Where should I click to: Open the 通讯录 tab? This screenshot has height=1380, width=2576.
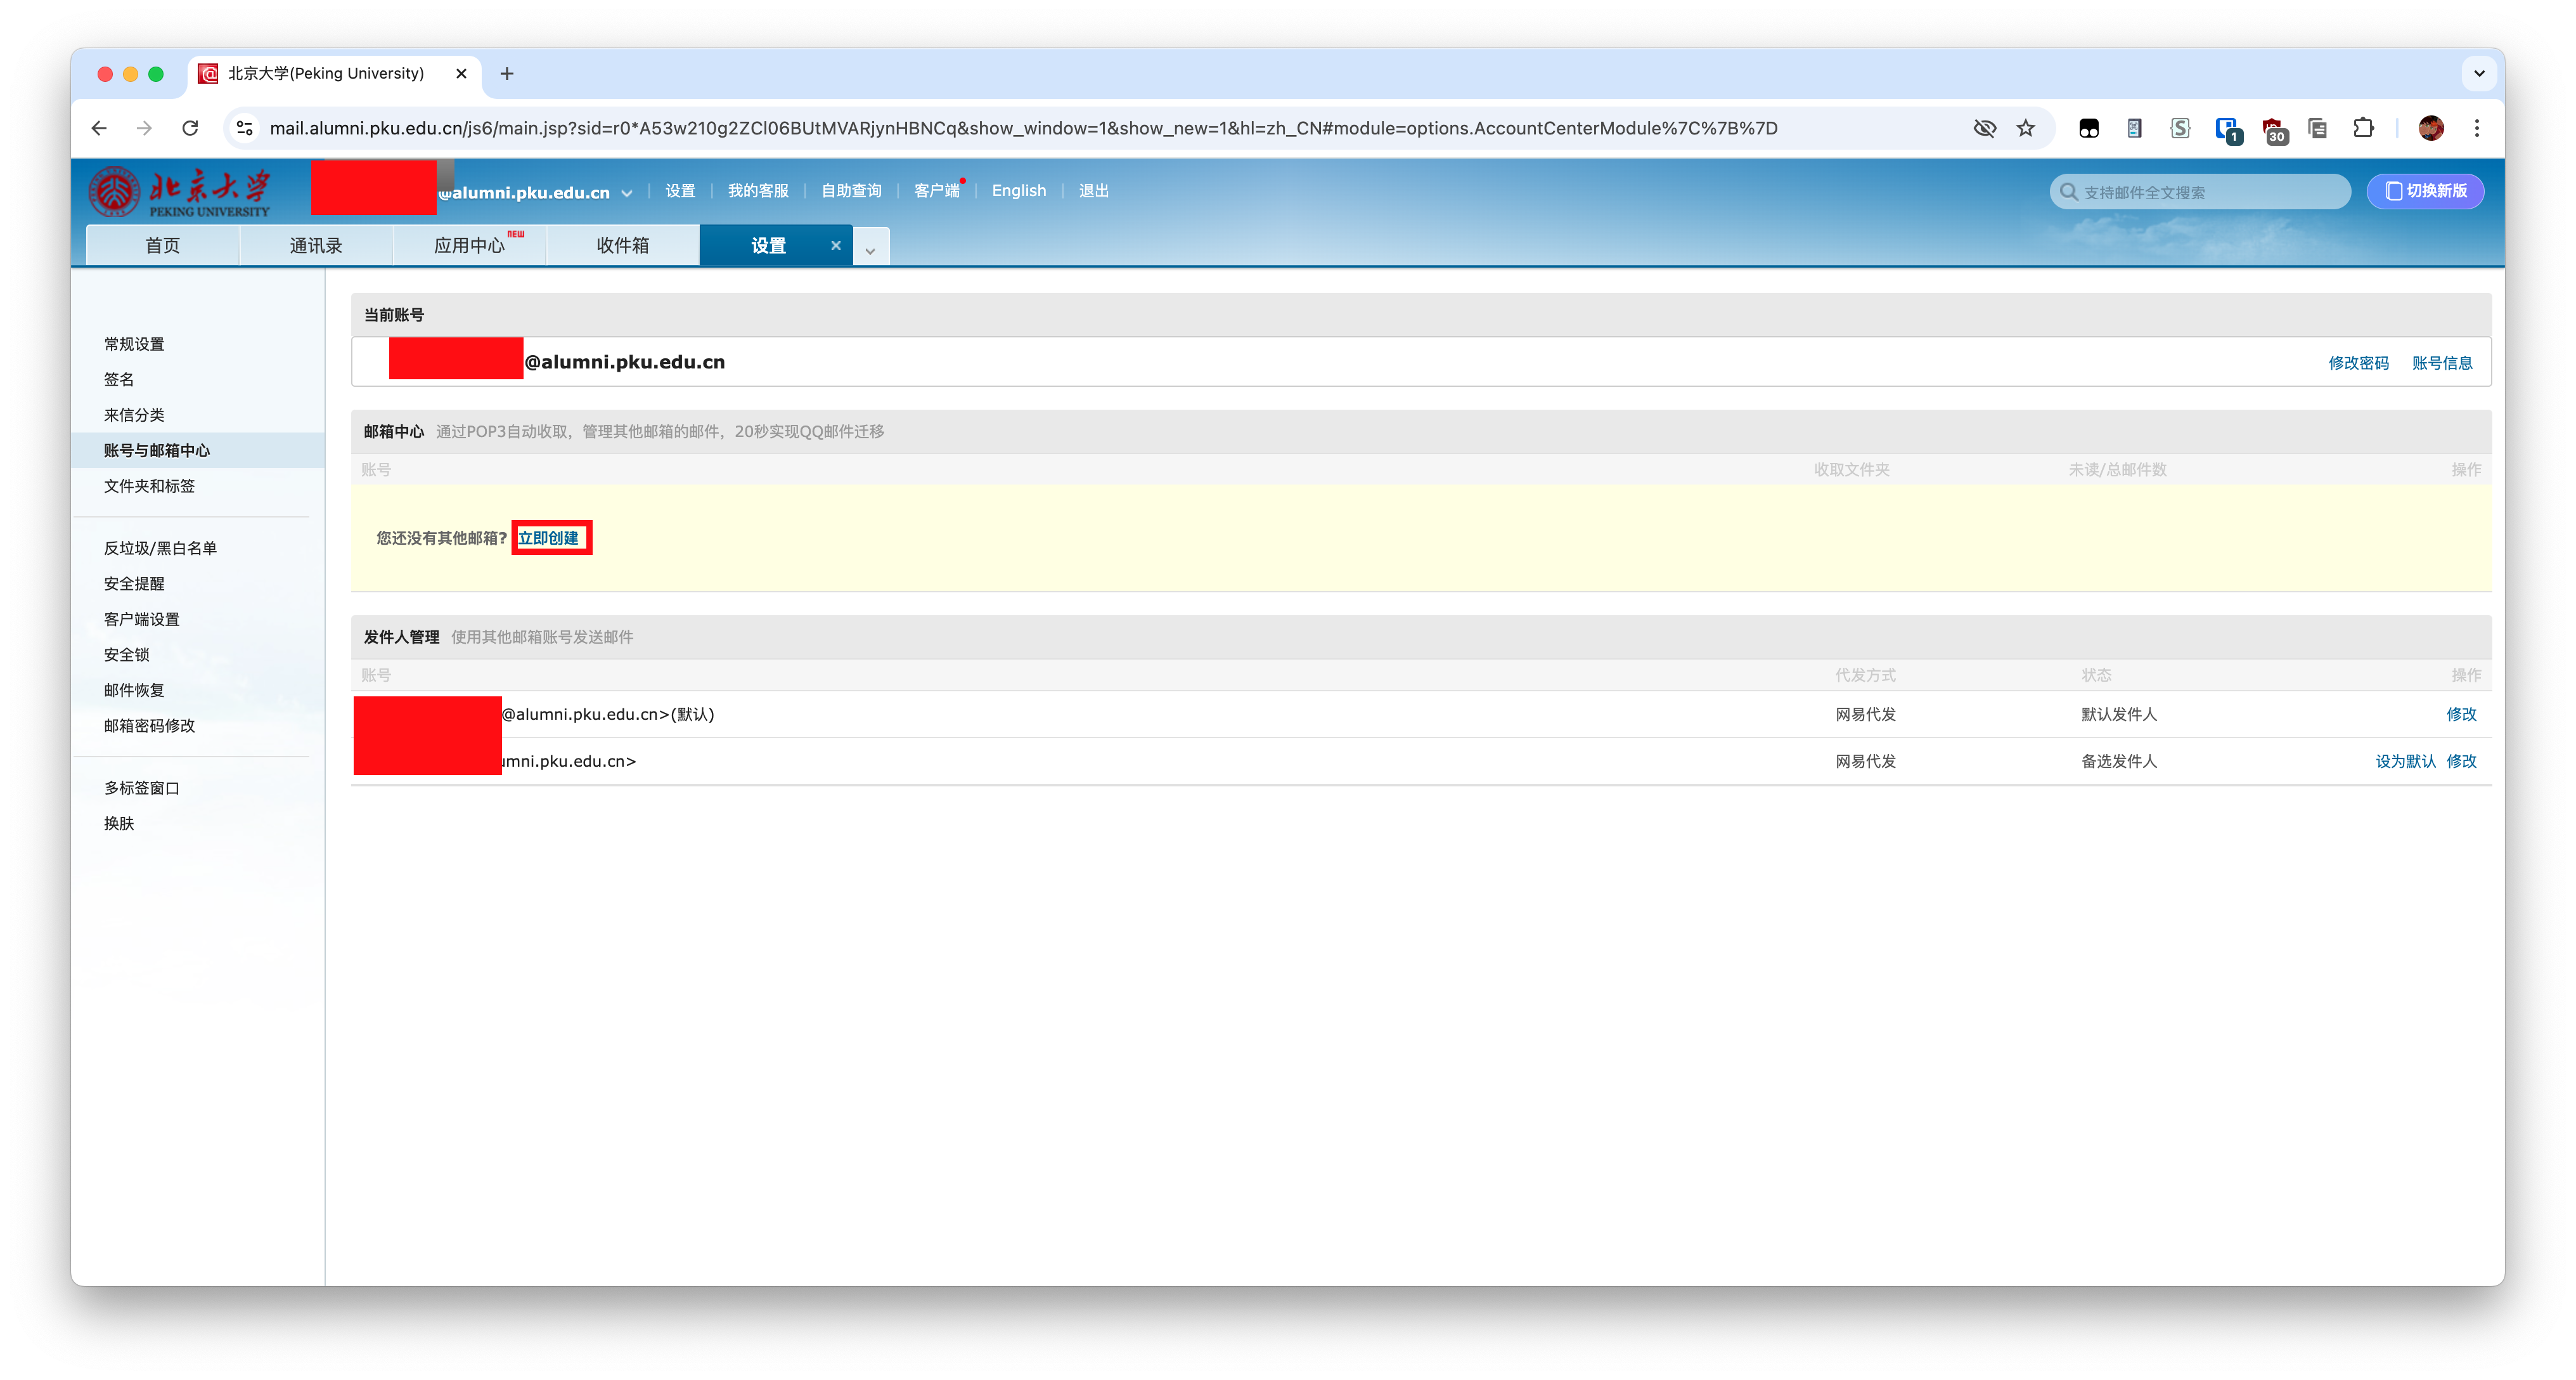[315, 245]
